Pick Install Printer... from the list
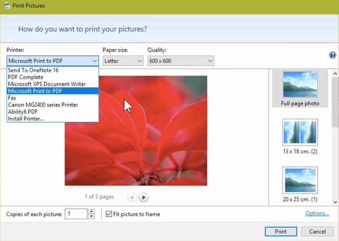 [x=26, y=119]
